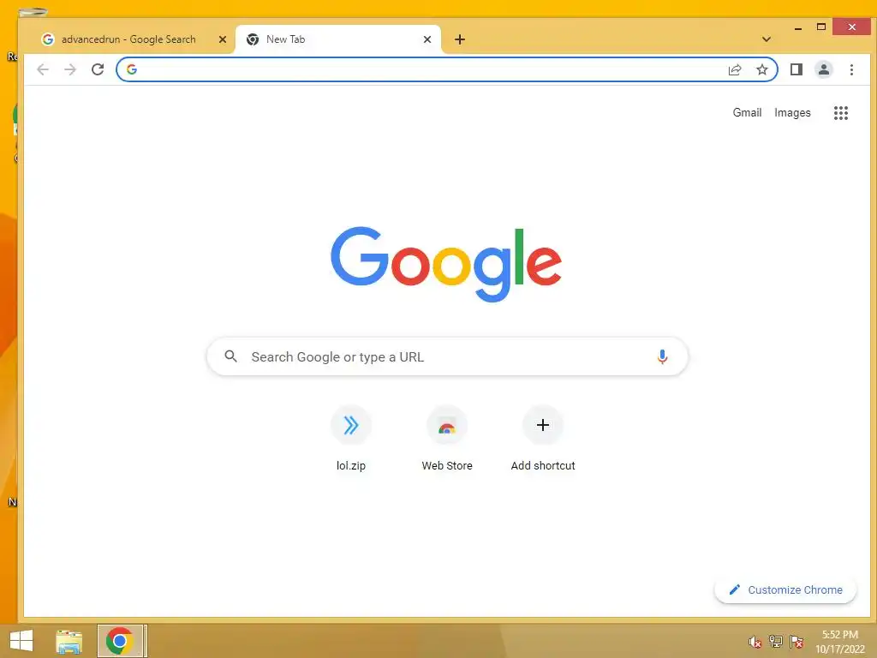Click the Chrome taskbar icon
Image resolution: width=877 pixels, height=658 pixels.
(x=119, y=641)
